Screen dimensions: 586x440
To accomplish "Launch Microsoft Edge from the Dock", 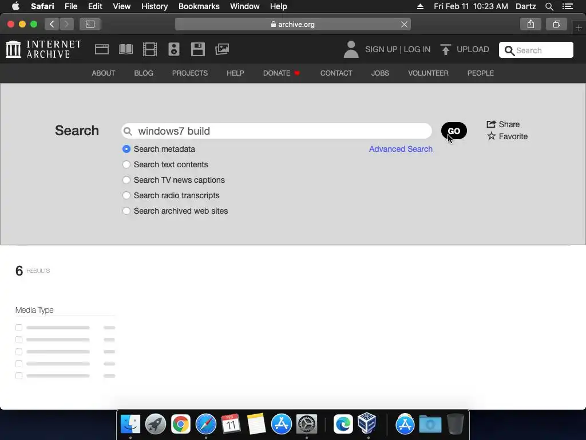I will click(343, 425).
